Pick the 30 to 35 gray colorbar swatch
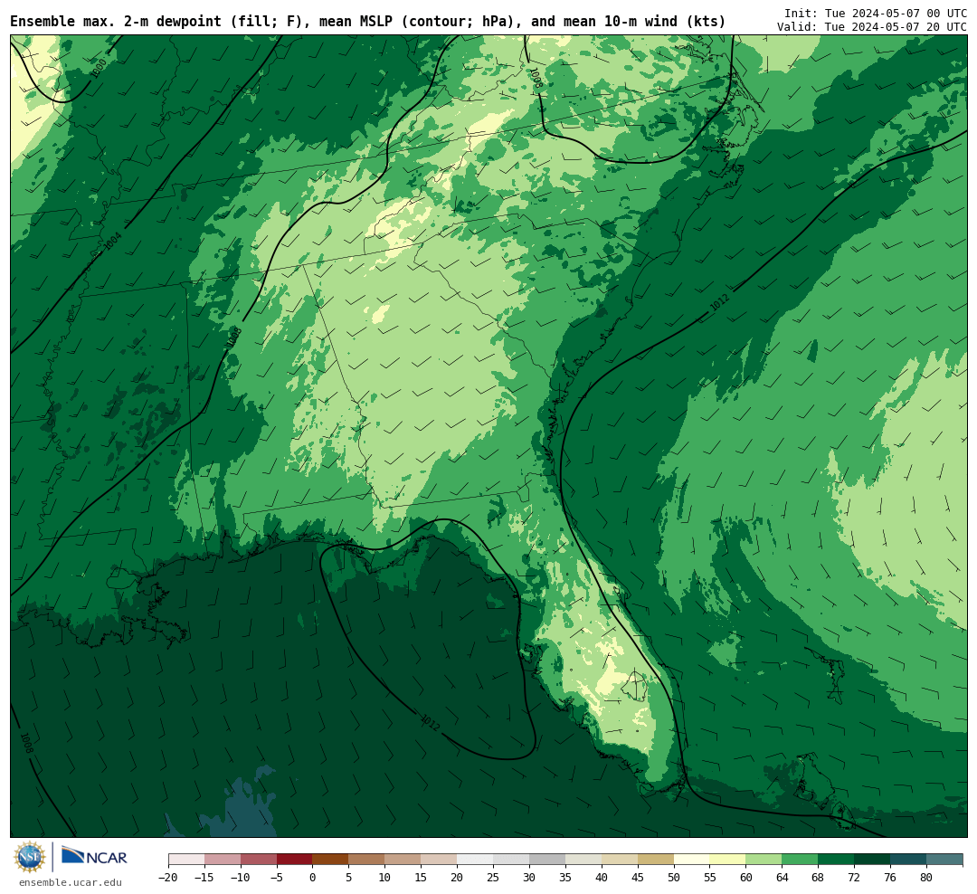This screenshot has height=894, width=977. pos(547,860)
